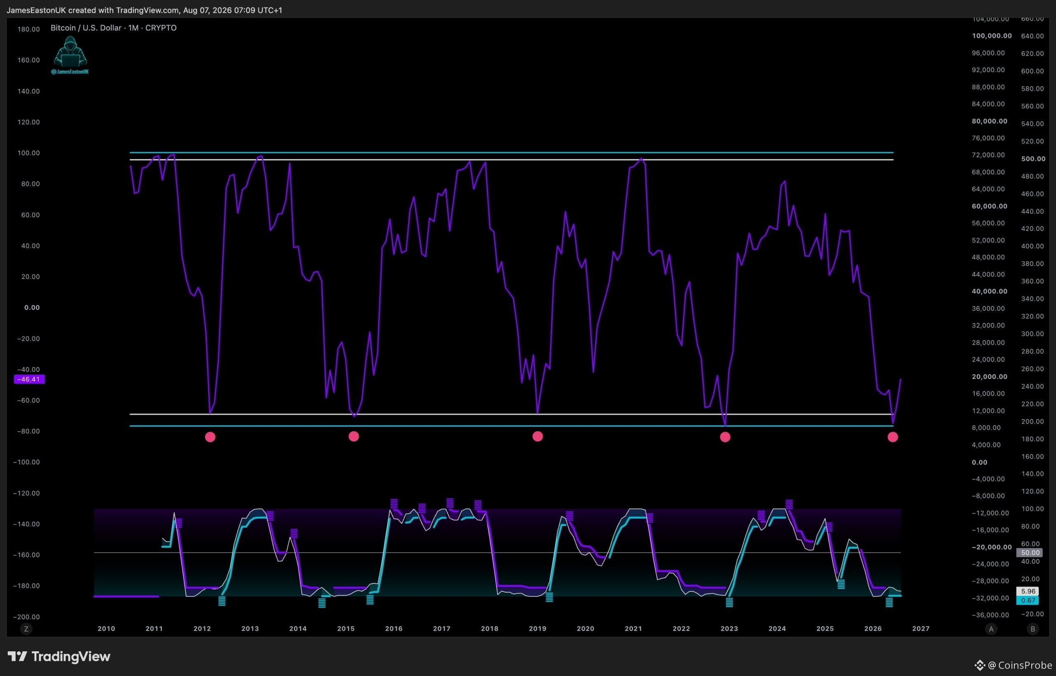Click the 2018 label on the time axis
The image size is (1056, 676).
[x=489, y=629]
